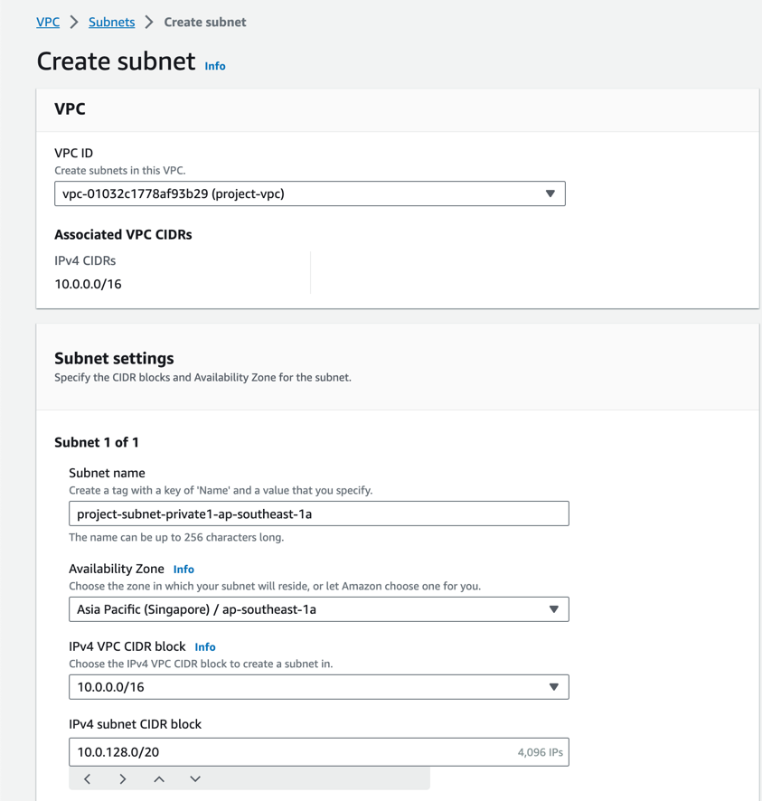Open the IPv4 VPC CIDR block dropdown
The width and height of the screenshot is (762, 801).
553,687
